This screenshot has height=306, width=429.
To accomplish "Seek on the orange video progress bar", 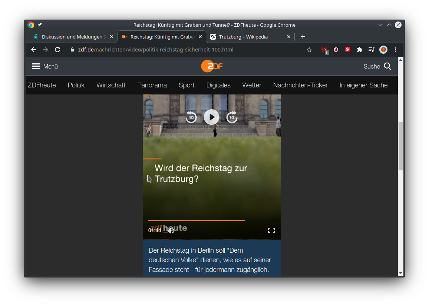I will tap(212, 220).
